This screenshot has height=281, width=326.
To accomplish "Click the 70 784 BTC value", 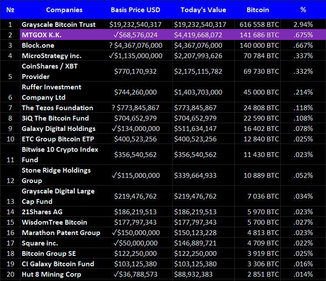I will (261, 56).
